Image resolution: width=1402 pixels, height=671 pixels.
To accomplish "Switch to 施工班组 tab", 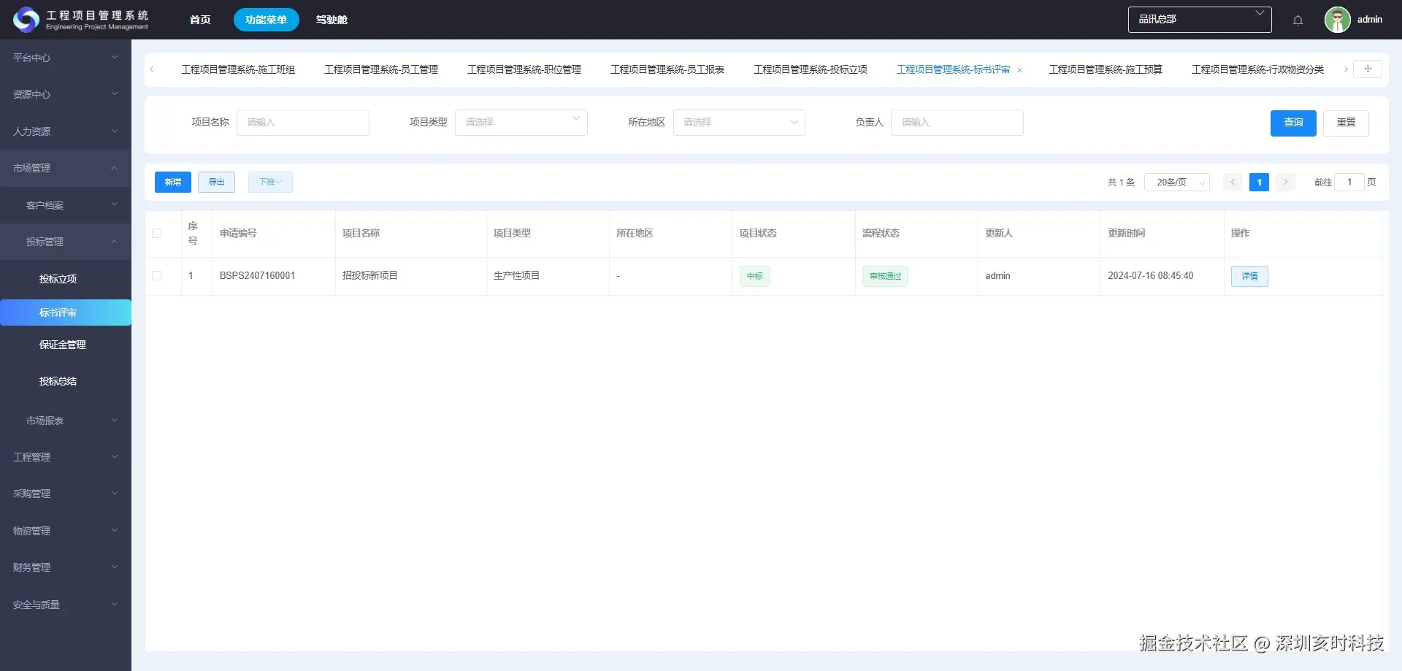I will (x=238, y=69).
